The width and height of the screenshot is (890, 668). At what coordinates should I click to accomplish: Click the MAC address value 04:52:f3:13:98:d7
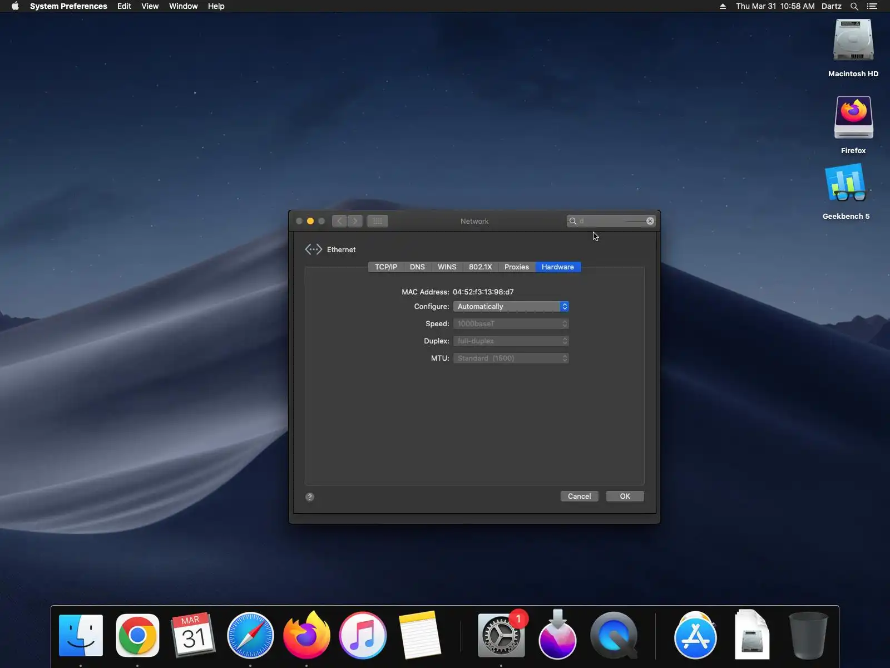point(483,292)
